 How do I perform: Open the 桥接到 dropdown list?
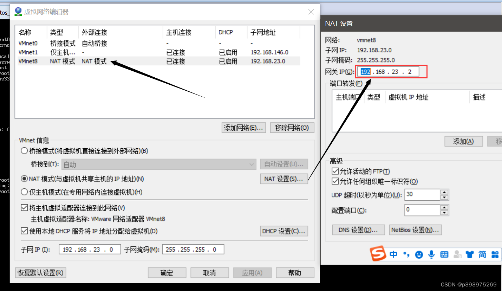pos(159,164)
